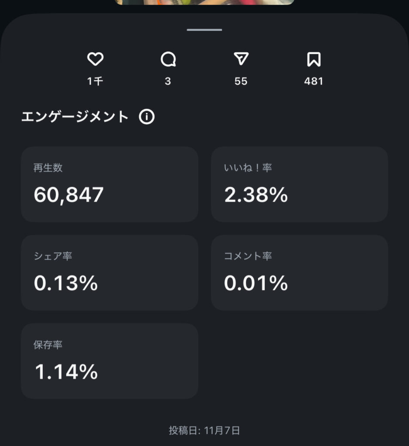This screenshot has height=446, width=409.
Task: Tap the heart likes icon
Action: click(x=95, y=59)
